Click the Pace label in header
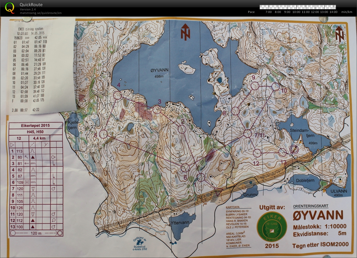Screen dimensions: 357x258 [x=251, y=12]
